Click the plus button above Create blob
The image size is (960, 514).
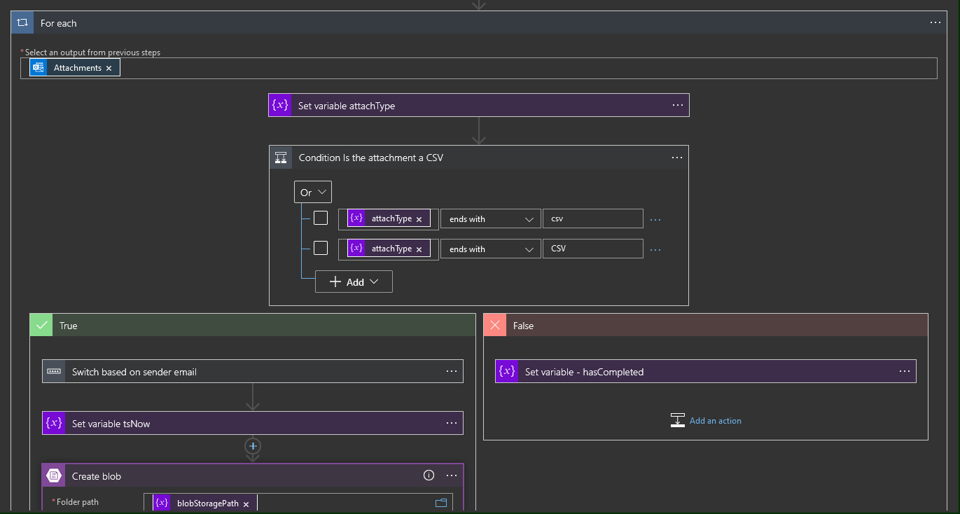pos(252,446)
